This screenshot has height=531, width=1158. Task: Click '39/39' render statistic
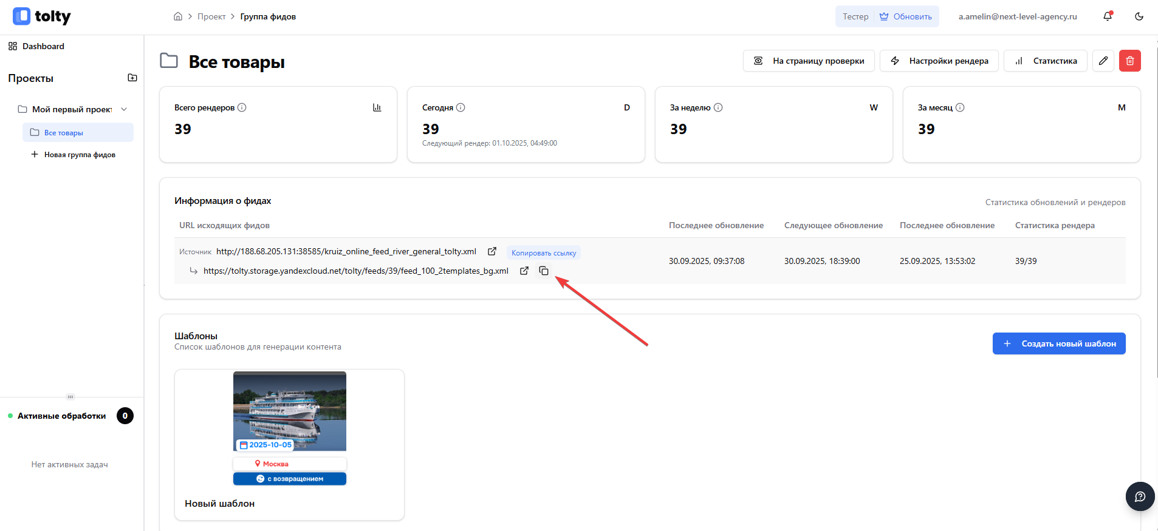pos(1026,261)
